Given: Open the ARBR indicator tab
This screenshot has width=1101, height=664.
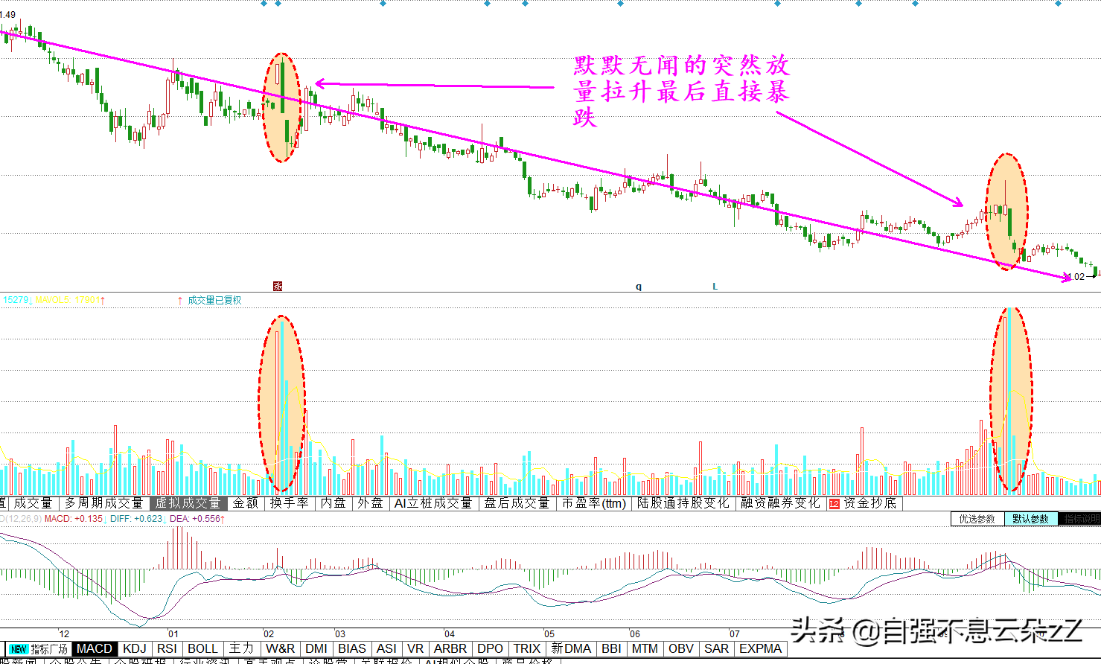Looking at the screenshot, I should 450,649.
